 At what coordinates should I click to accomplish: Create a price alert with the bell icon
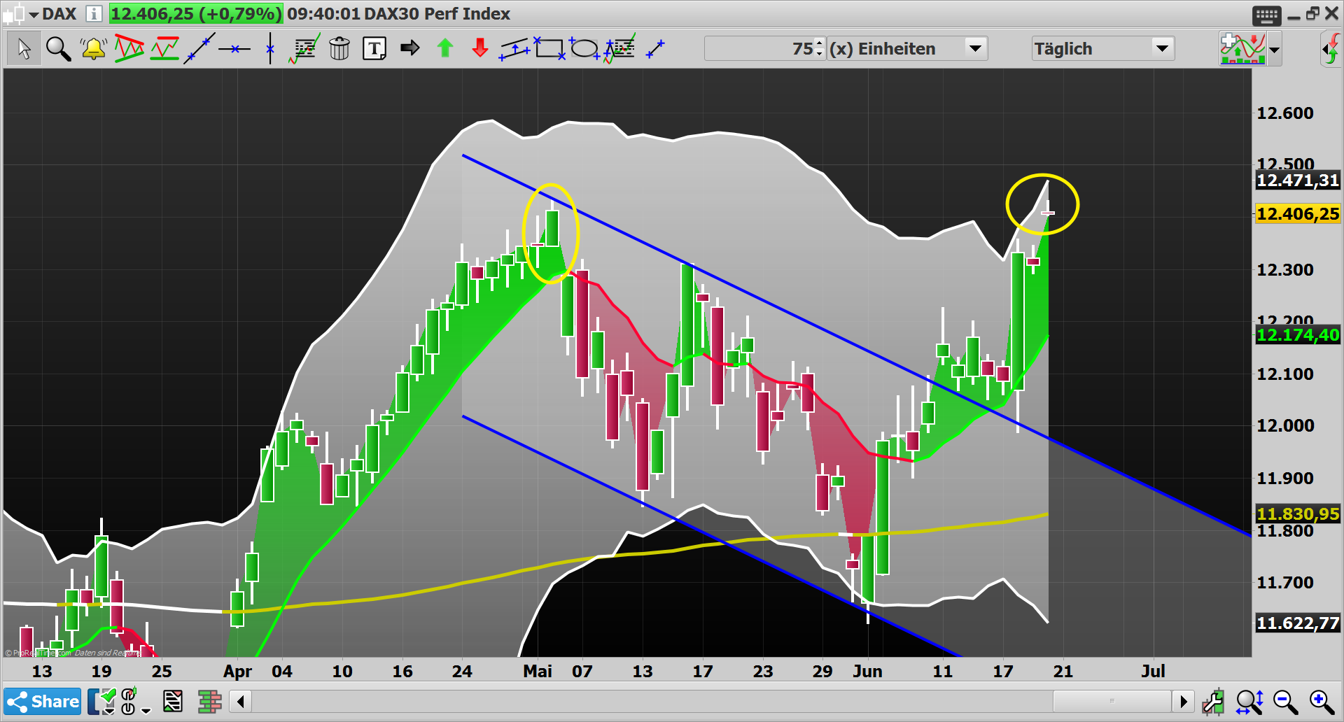(93, 48)
